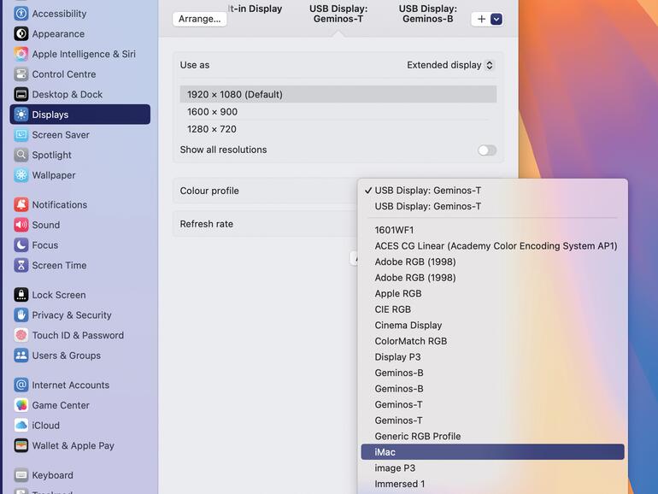Viewport: 658px width, 494px height.
Task: Open Privacy & Security hand icon
Action: pos(21,315)
